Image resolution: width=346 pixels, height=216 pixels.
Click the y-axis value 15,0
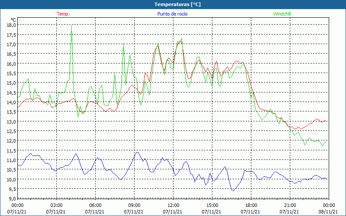click(x=11, y=83)
